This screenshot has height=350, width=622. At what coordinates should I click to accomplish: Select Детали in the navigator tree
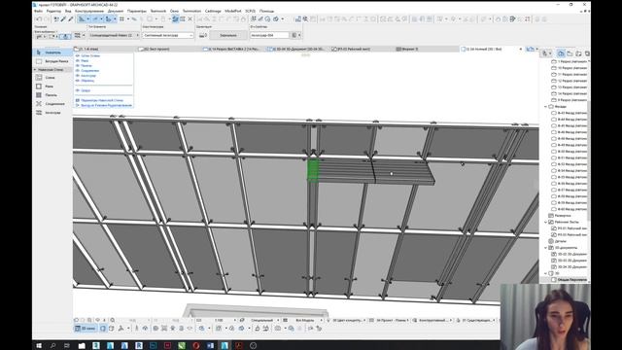coord(560,241)
